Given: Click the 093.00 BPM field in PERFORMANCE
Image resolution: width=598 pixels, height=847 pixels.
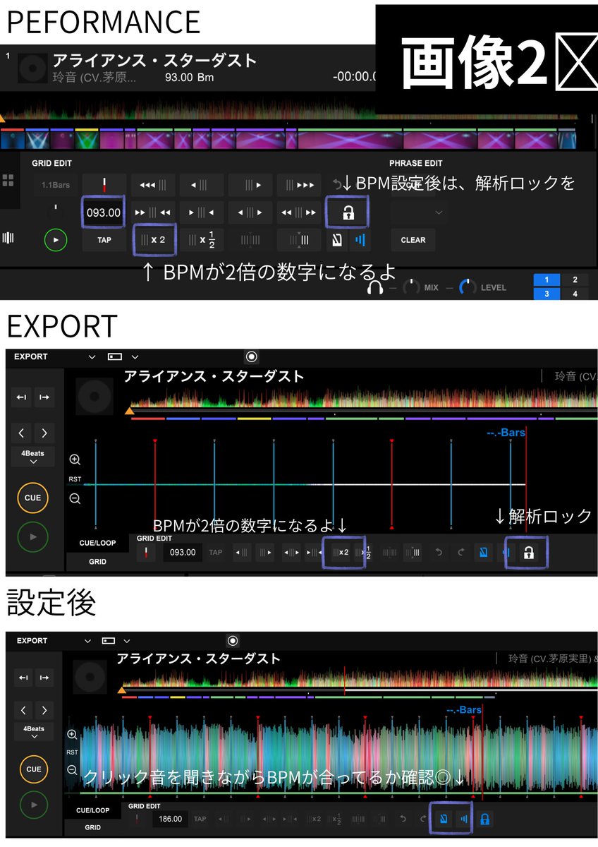Looking at the screenshot, I should (104, 212).
